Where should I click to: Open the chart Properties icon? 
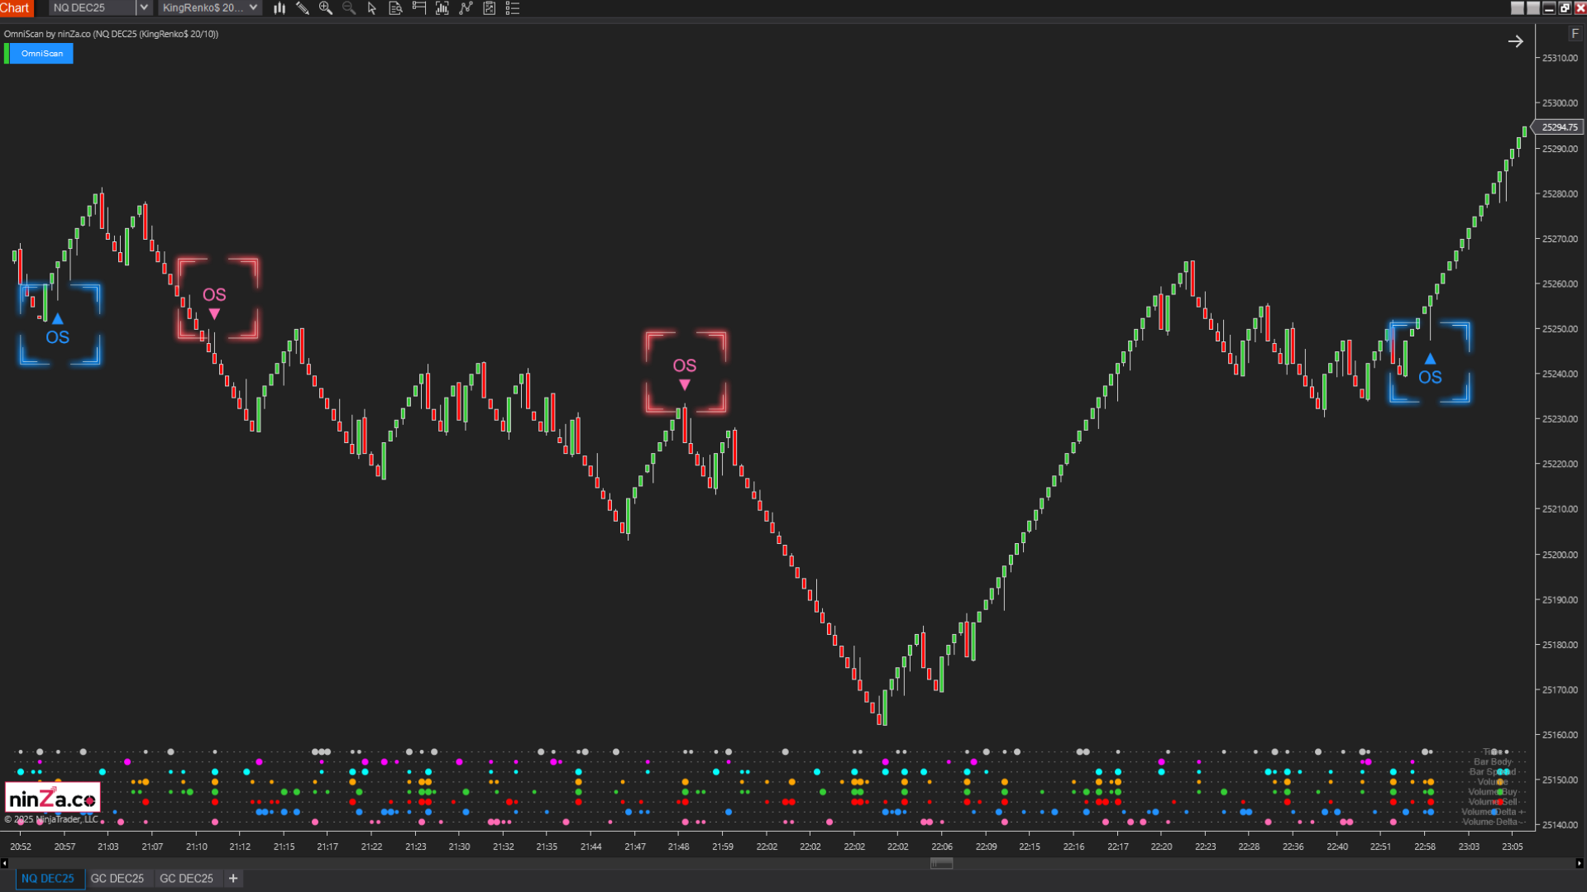point(489,8)
